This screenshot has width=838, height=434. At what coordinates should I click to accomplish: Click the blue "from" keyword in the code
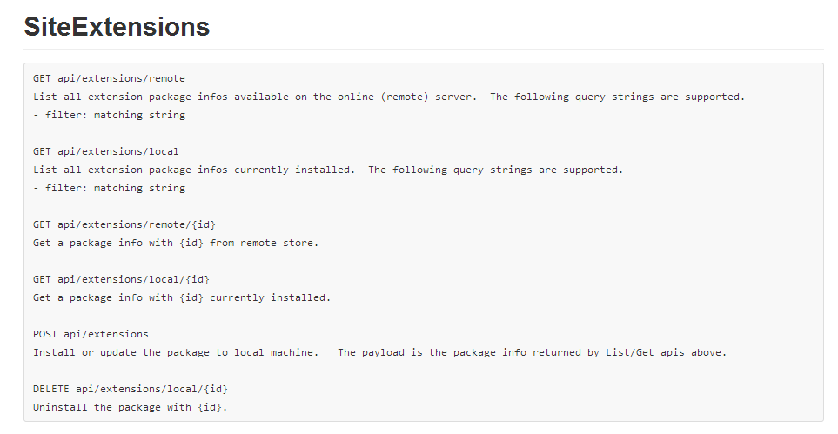[x=222, y=243]
